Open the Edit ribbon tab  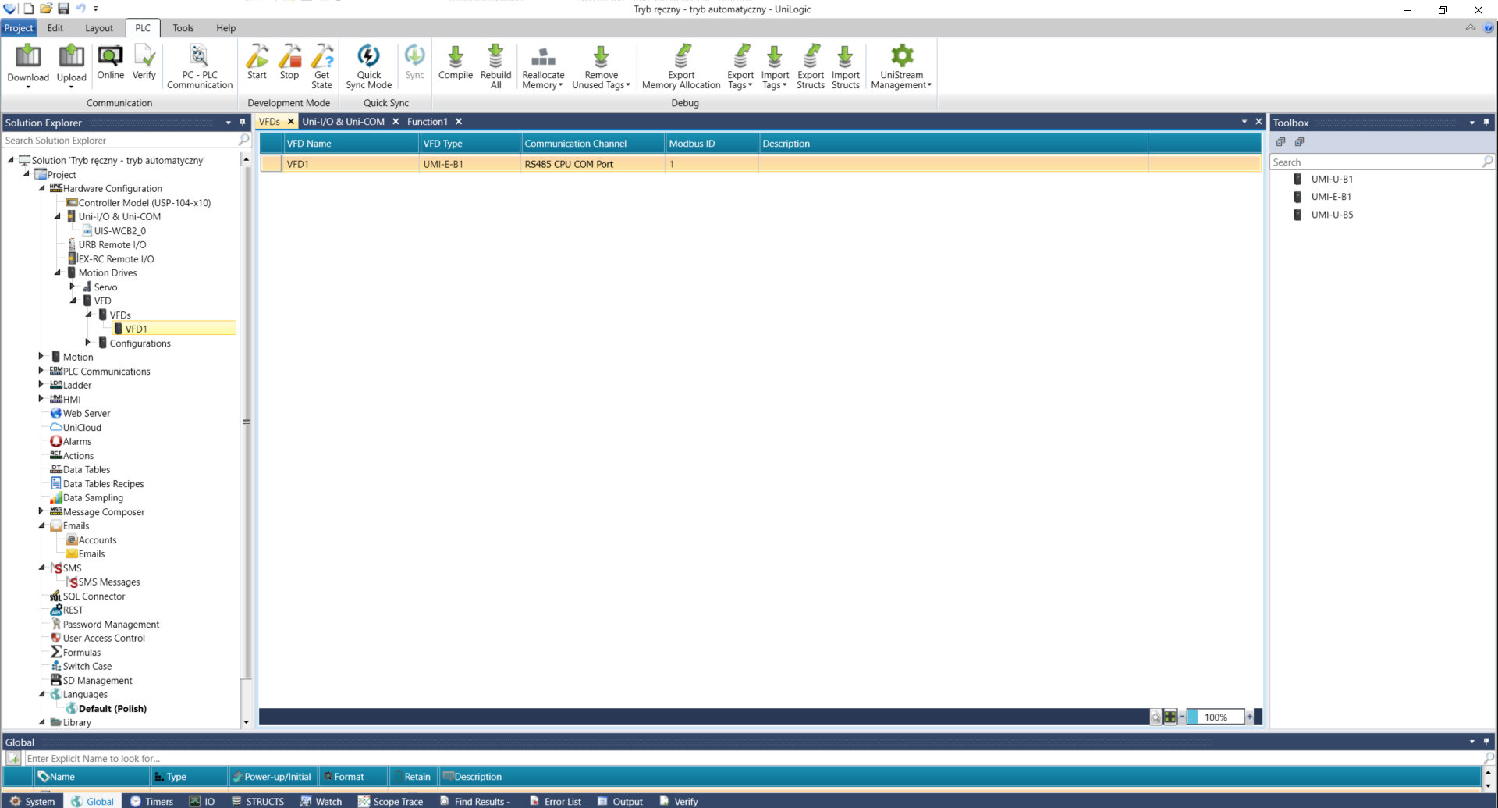coord(55,28)
